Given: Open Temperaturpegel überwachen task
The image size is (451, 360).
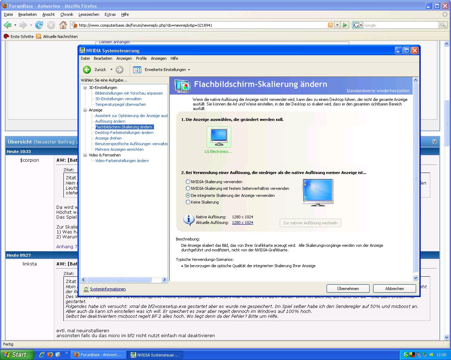Looking at the screenshot, I should click(x=121, y=104).
